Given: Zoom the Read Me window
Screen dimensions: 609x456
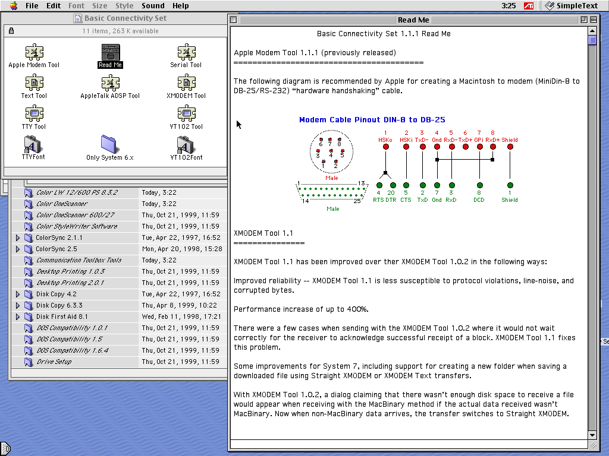Looking at the screenshot, I should tap(584, 20).
